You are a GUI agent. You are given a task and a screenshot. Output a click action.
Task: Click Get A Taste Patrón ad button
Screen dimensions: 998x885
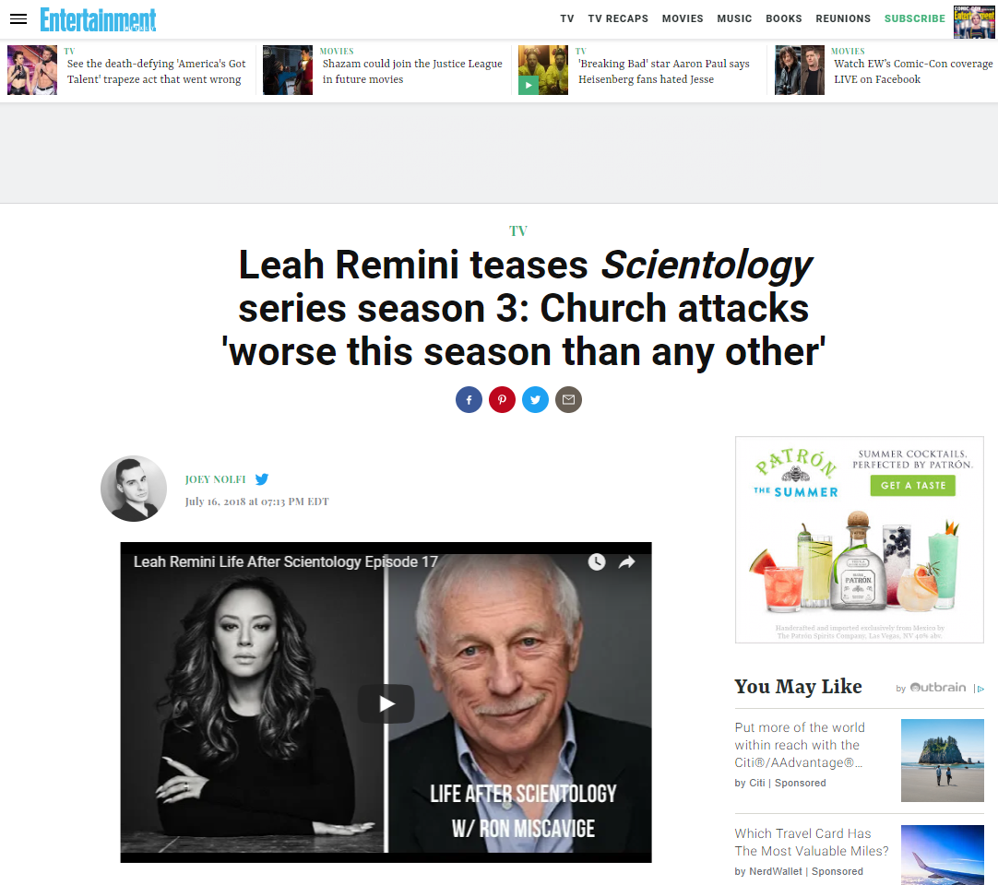913,486
